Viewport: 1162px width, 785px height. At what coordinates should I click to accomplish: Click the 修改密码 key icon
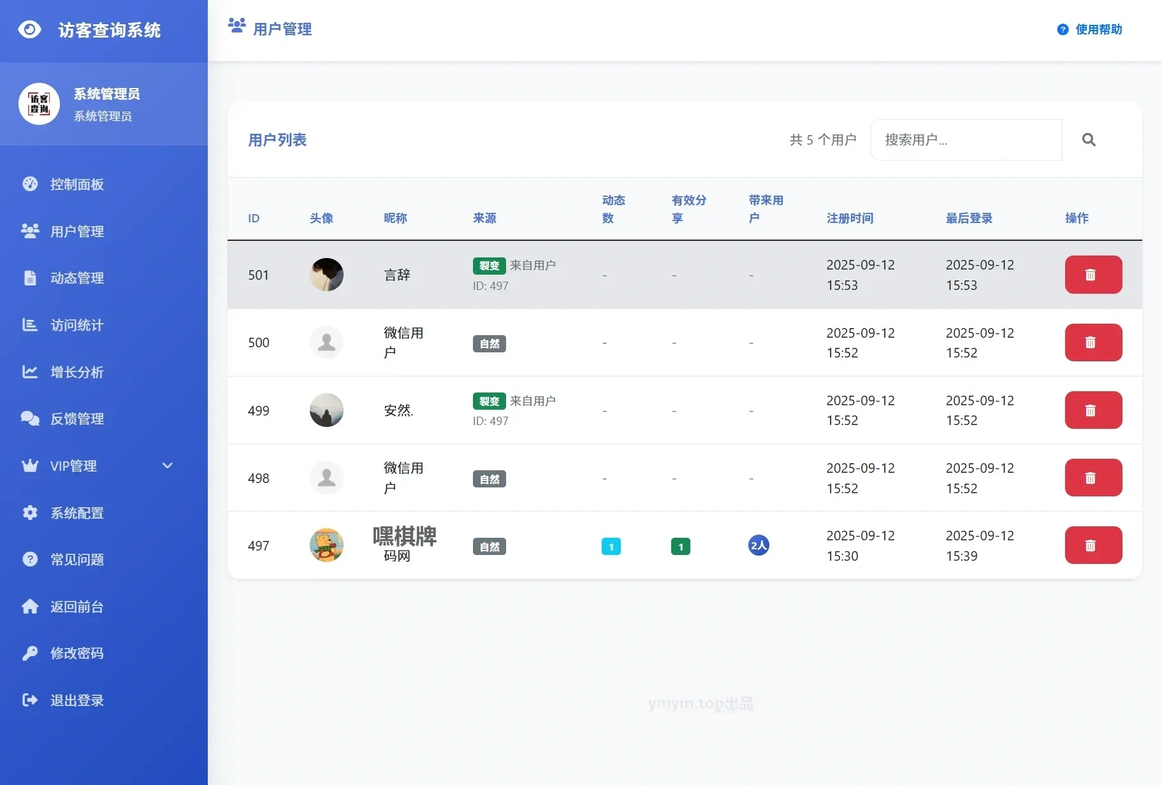coord(30,653)
